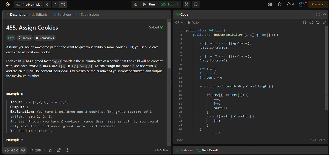Start the timer alarm clock icon
This screenshot has width=329, height=155.
click(186, 4)
